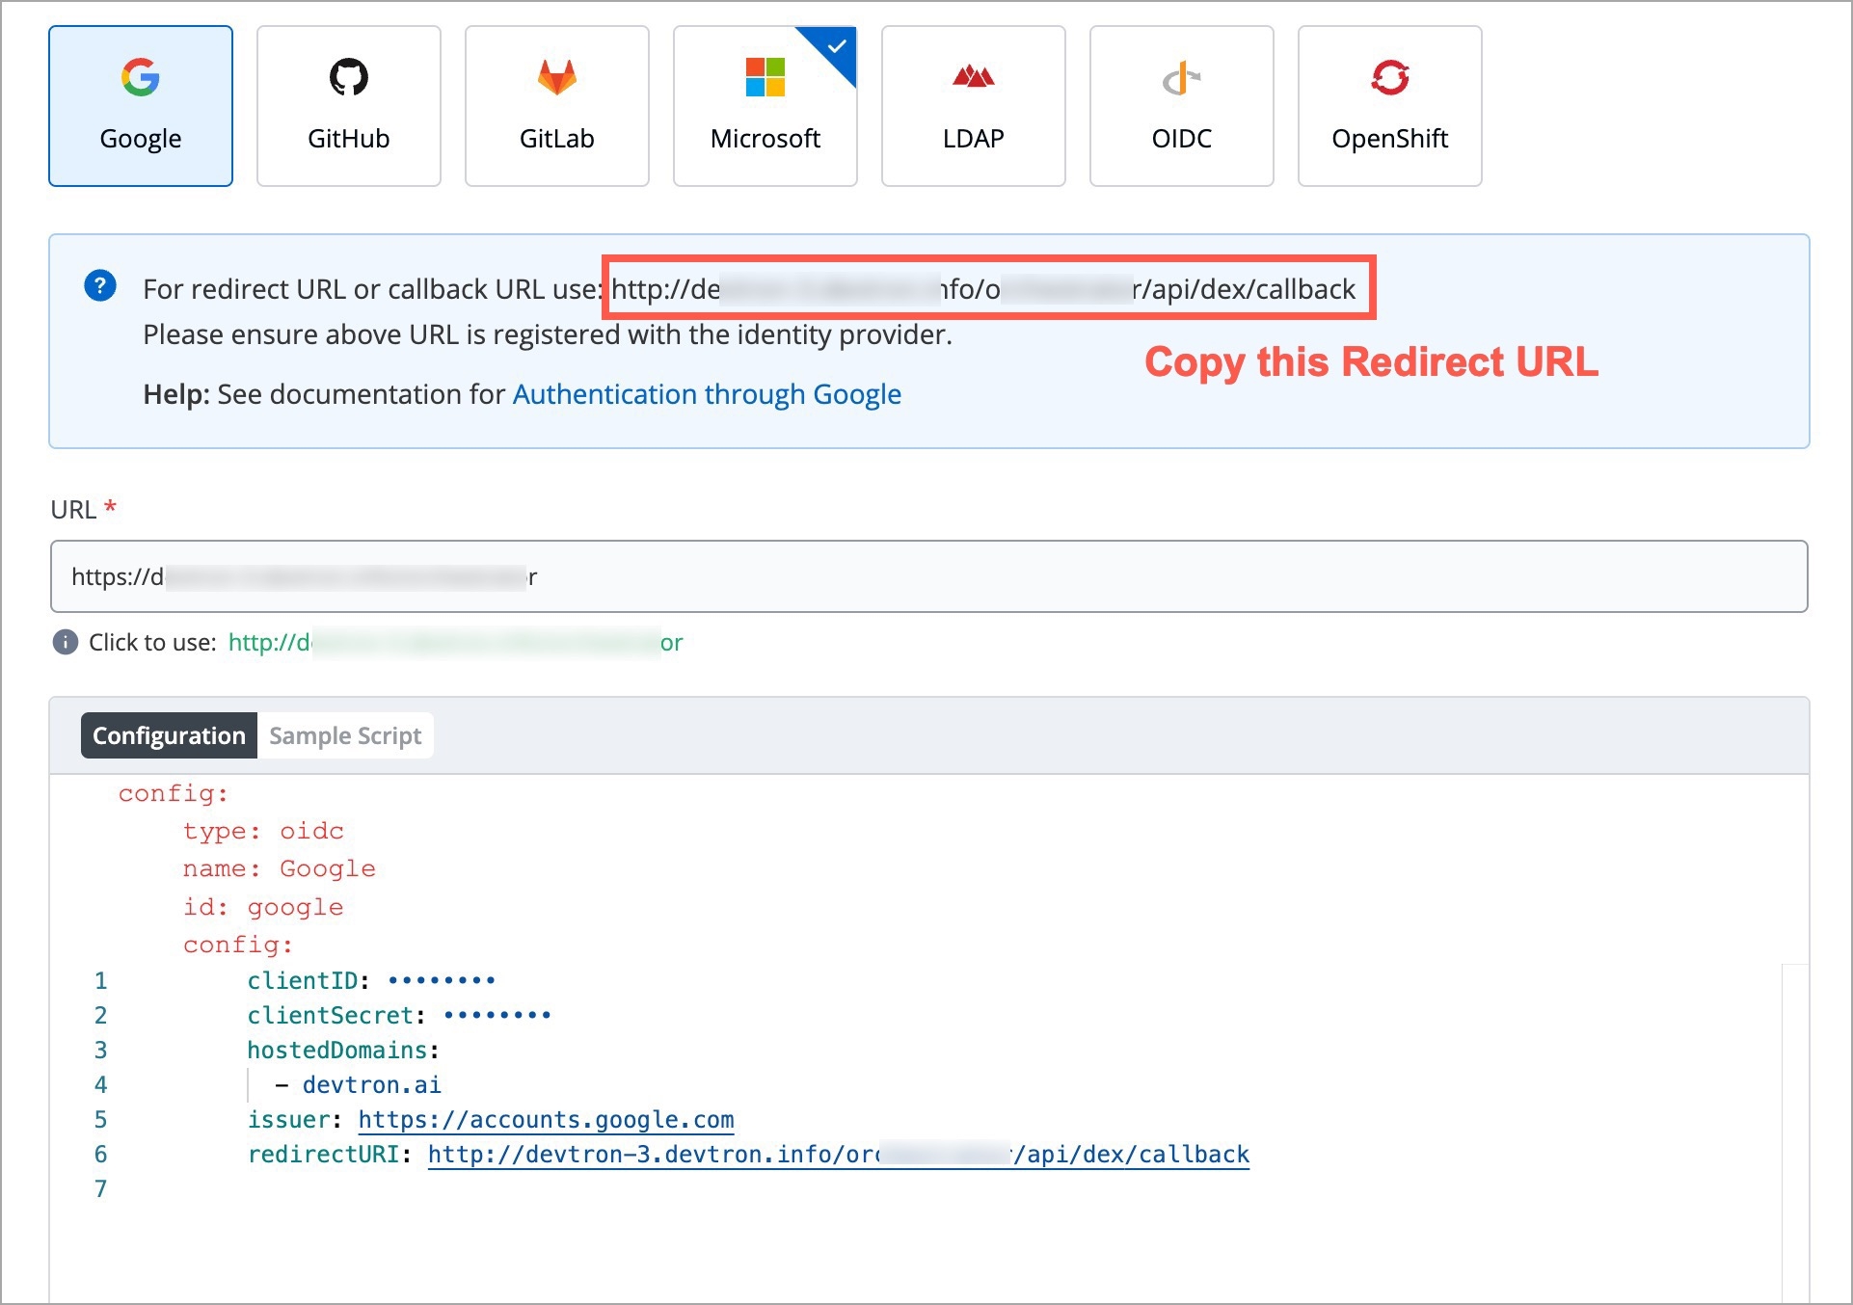The image size is (1853, 1305).
Task: Select the Microsoft four-square logo
Action: click(x=765, y=77)
